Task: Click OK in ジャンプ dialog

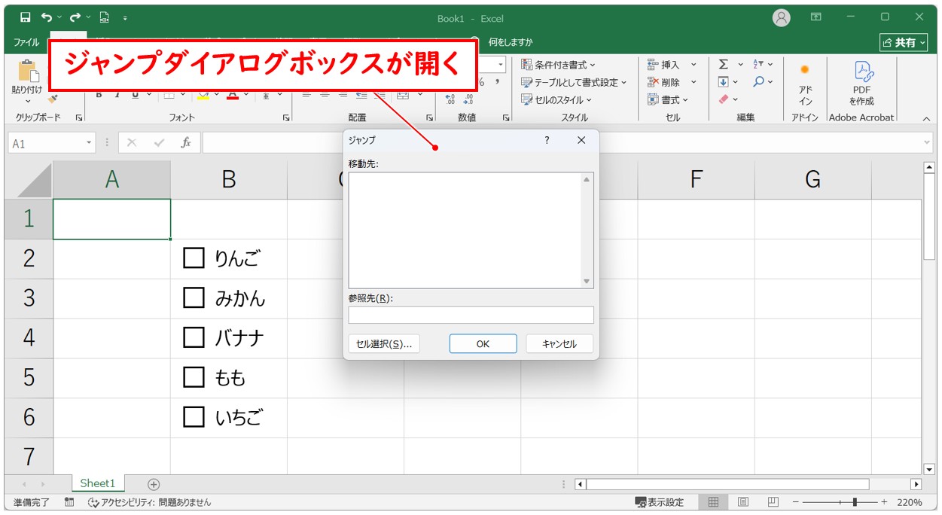Action: [x=483, y=343]
